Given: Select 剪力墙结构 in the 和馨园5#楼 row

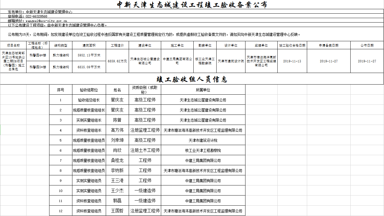Looking at the screenshot, I should click(x=61, y=67).
